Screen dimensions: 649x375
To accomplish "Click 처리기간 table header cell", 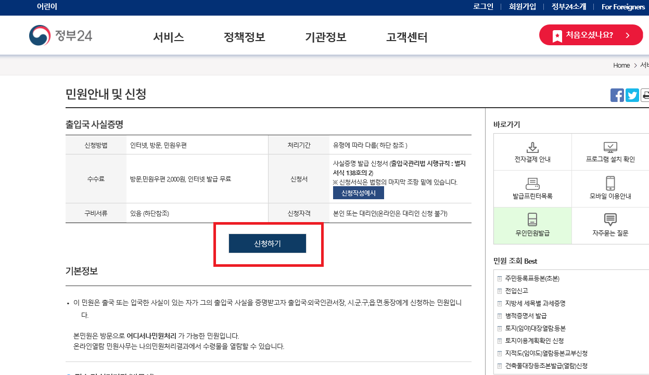I will coord(299,145).
